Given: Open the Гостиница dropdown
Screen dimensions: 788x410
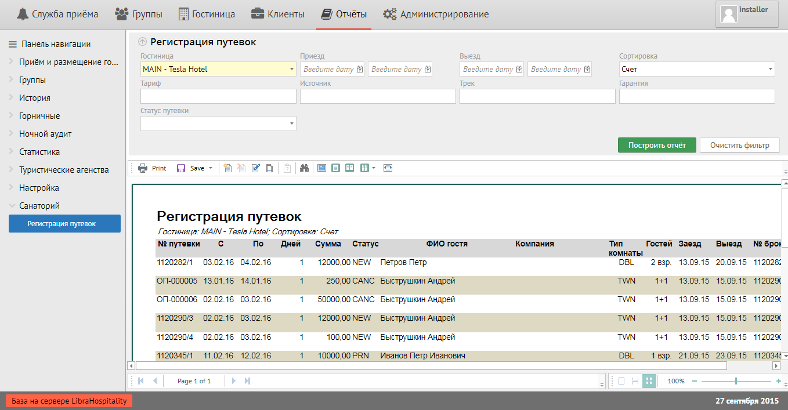Looking at the screenshot, I should point(291,70).
